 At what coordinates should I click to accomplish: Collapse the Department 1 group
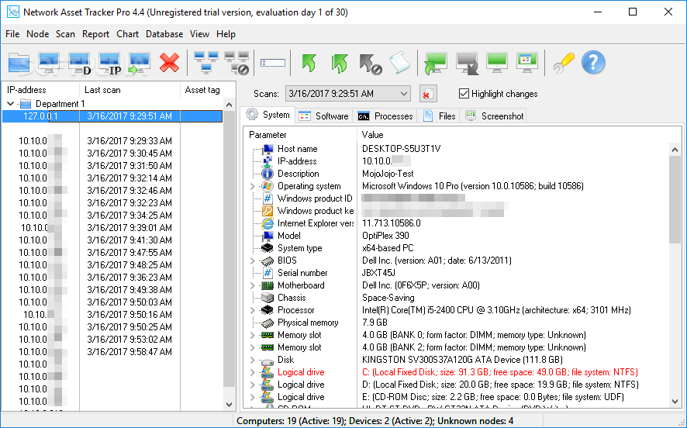tap(11, 104)
